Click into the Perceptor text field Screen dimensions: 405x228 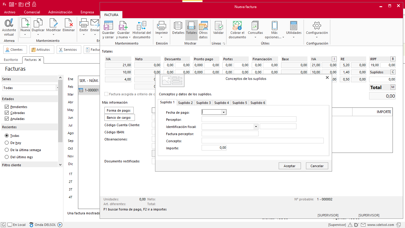(249, 119)
